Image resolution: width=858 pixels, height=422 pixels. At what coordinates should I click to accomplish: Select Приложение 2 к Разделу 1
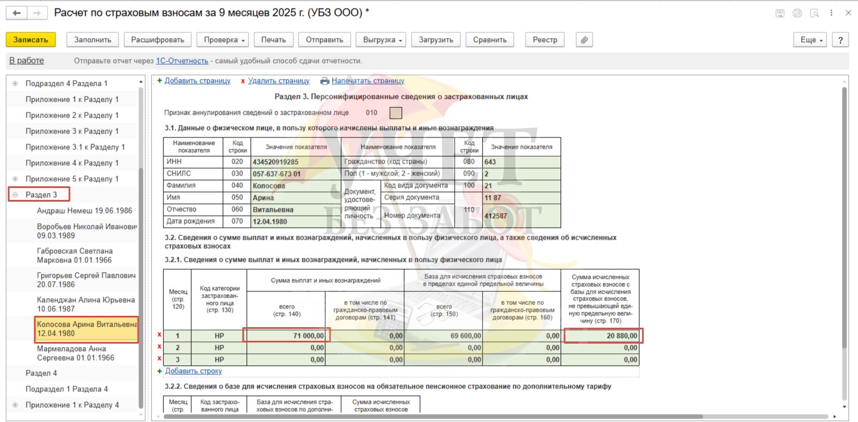[x=72, y=115]
